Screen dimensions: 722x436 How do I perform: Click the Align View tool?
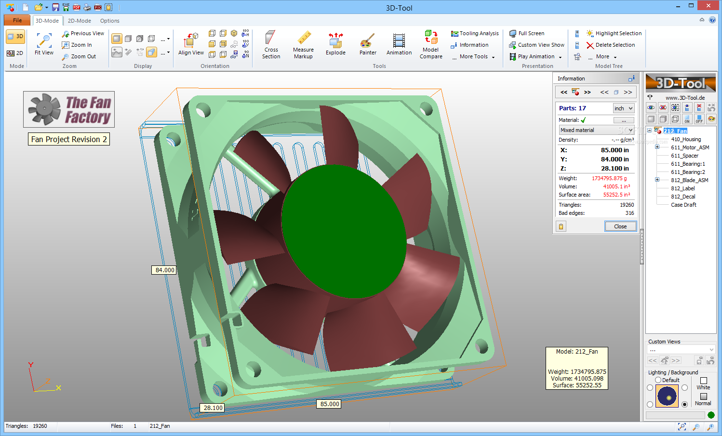191,44
